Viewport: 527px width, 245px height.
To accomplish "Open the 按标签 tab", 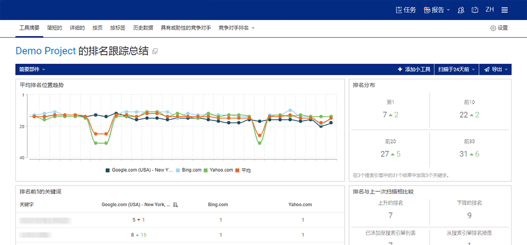I will tap(118, 28).
